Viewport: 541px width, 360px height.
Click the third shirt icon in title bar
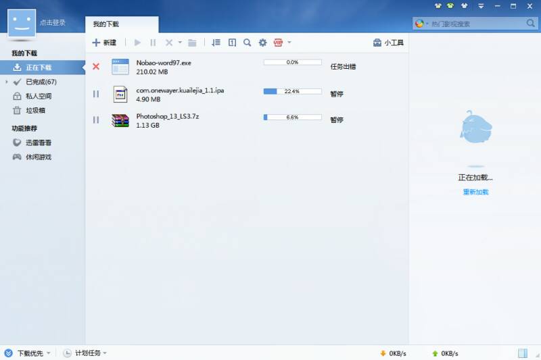tap(464, 6)
